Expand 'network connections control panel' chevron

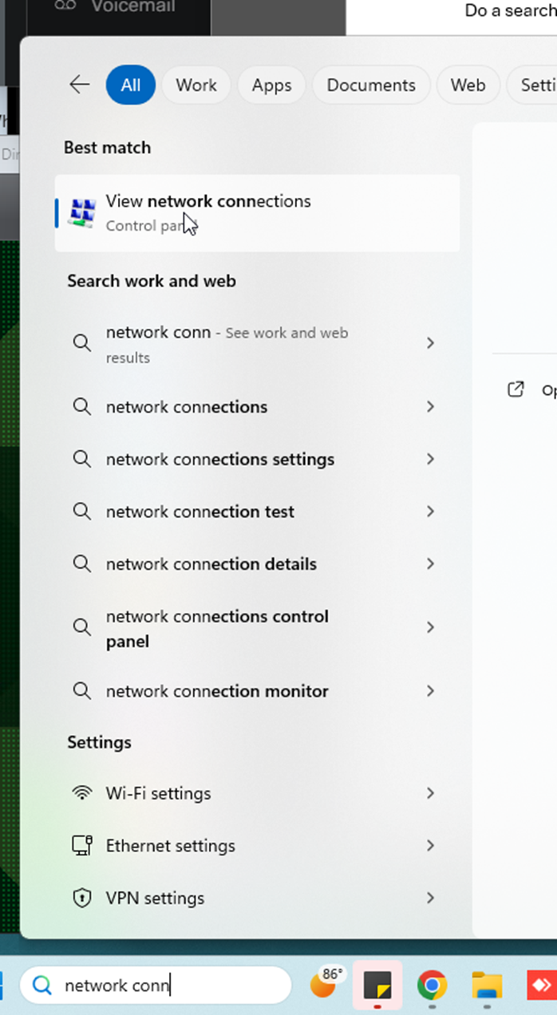pos(431,628)
